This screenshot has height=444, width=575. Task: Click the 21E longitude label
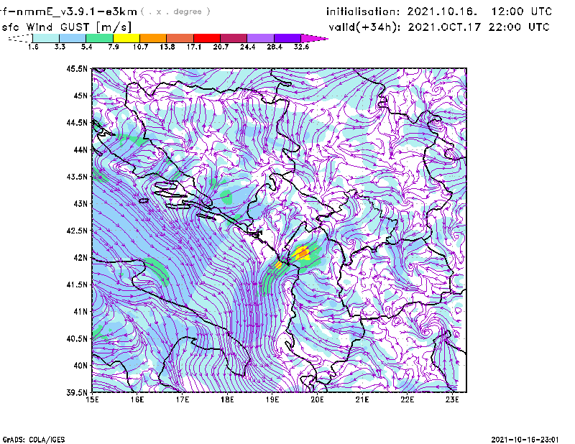point(362,399)
